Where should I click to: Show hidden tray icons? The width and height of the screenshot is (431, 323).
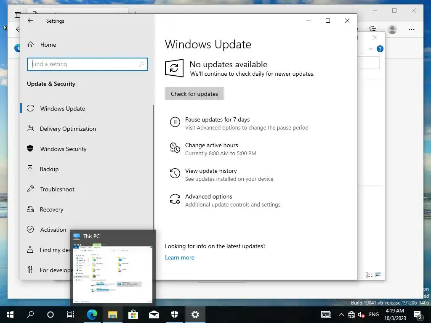[341, 315]
